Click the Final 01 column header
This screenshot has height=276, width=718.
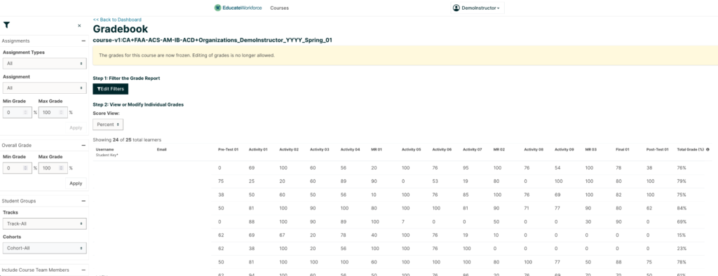(x=623, y=149)
